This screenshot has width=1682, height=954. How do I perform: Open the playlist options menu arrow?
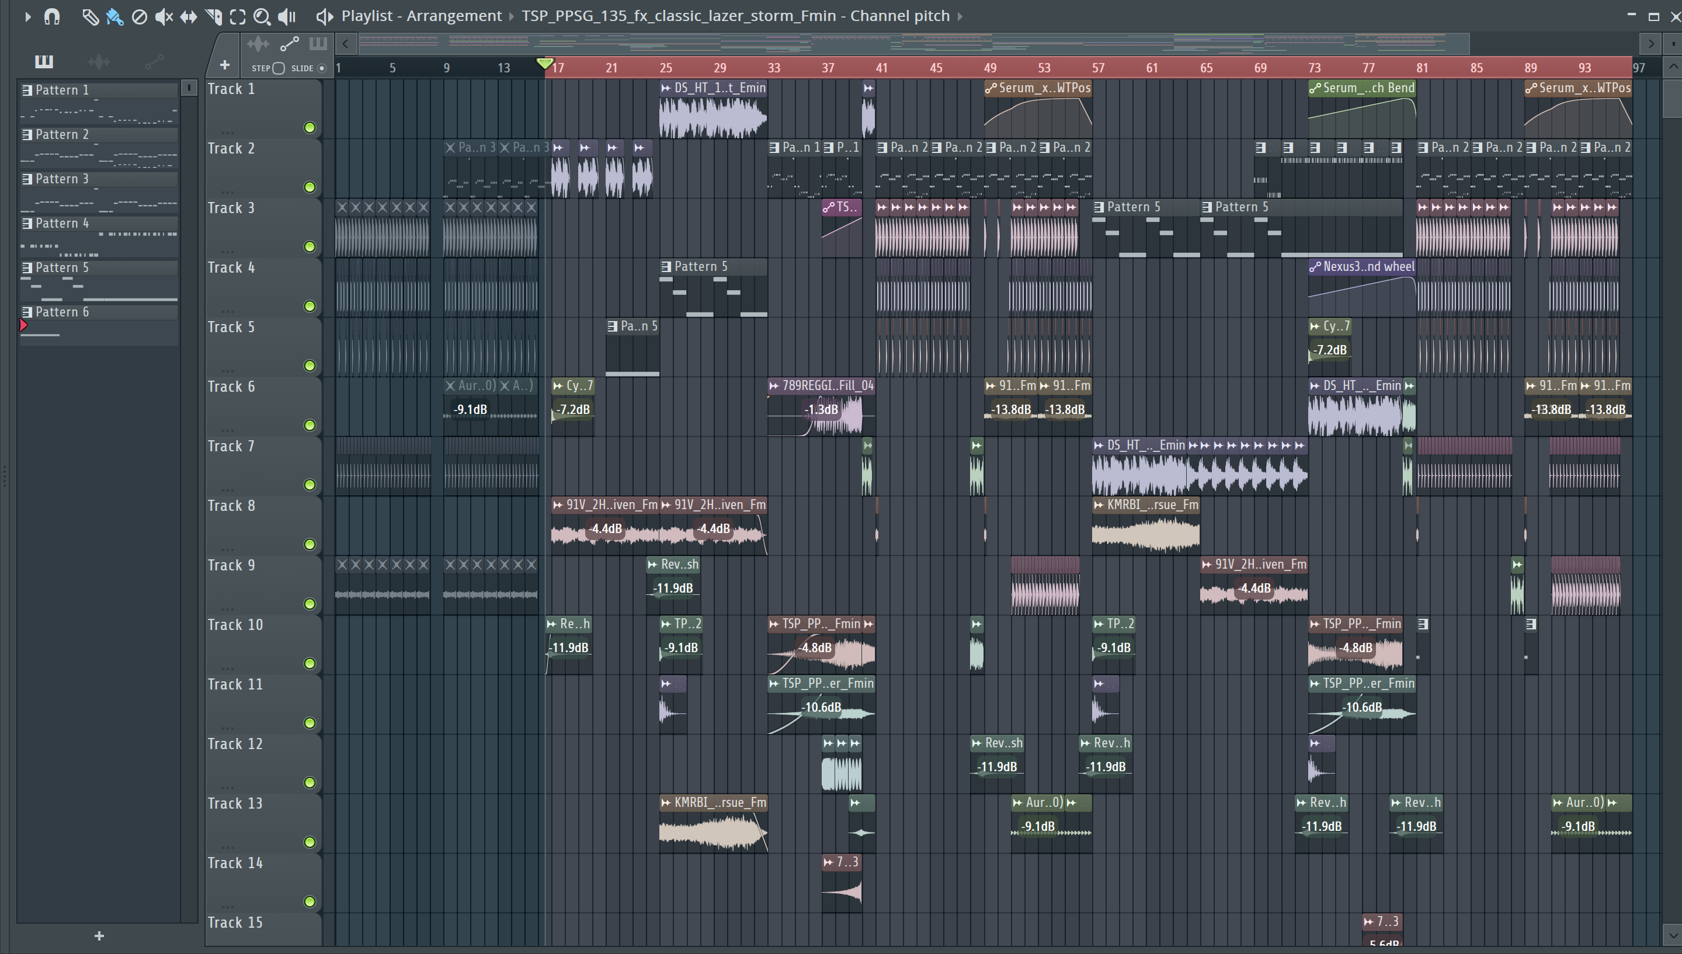click(x=27, y=16)
